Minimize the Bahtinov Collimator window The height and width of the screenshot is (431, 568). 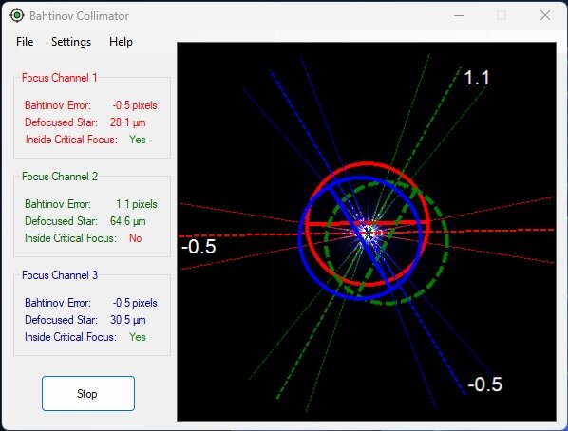459,15
